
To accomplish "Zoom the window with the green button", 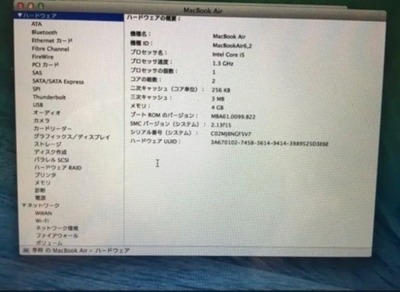I will pos(41,5).
